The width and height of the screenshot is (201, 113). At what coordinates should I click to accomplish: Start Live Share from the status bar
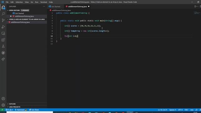(34, 110)
